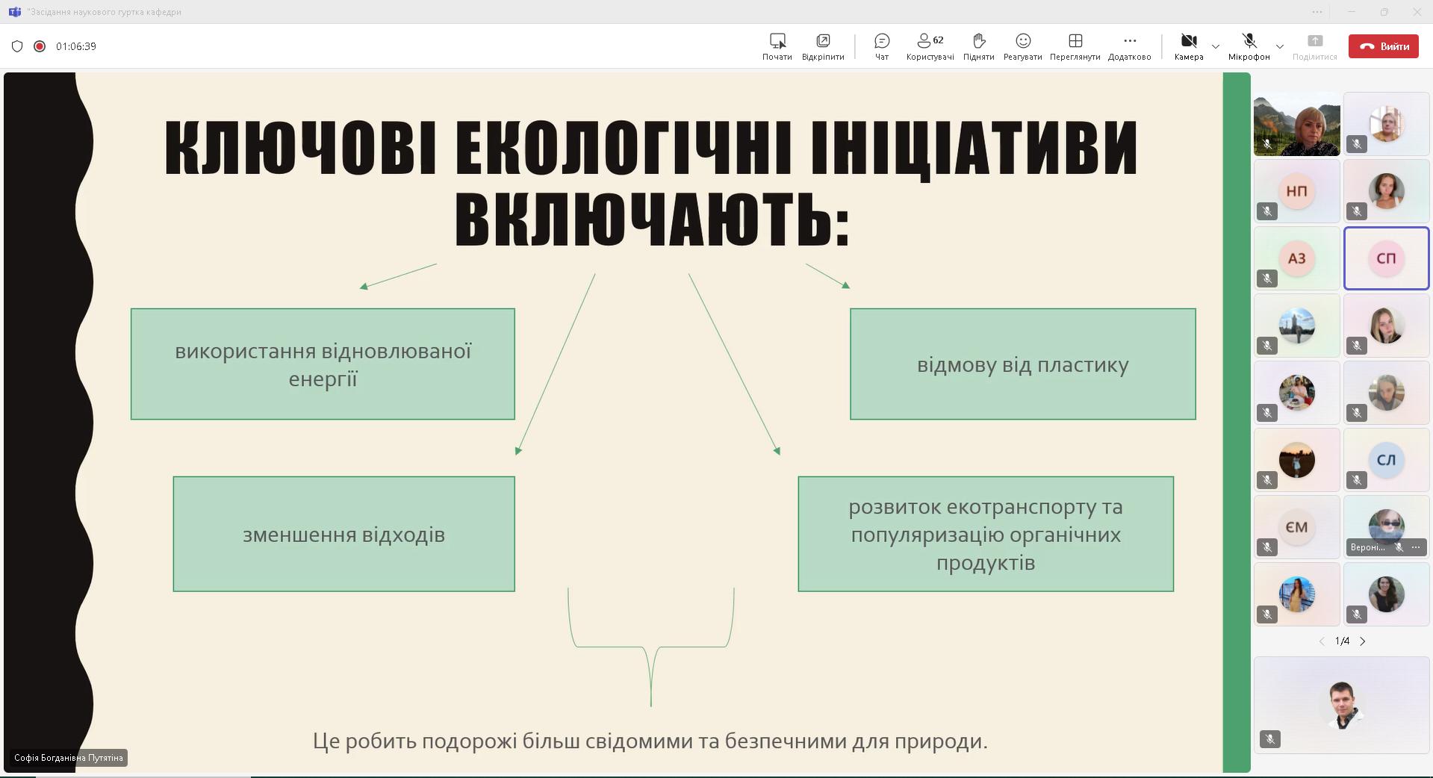
Task: Select the СЛ participant tile
Action: [x=1387, y=460]
